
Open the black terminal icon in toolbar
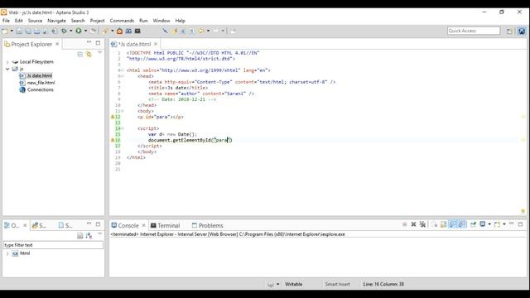(137, 31)
